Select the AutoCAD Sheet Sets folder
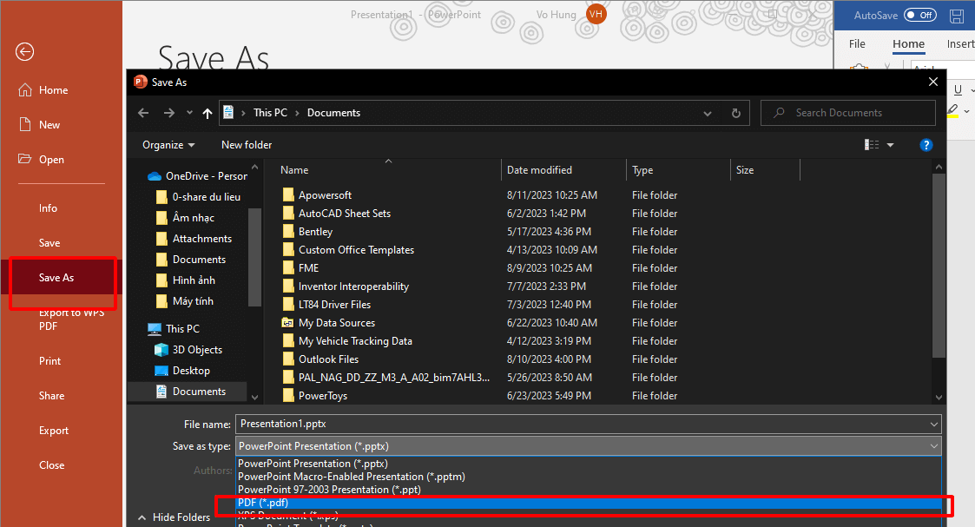This screenshot has width=975, height=527. 336,214
